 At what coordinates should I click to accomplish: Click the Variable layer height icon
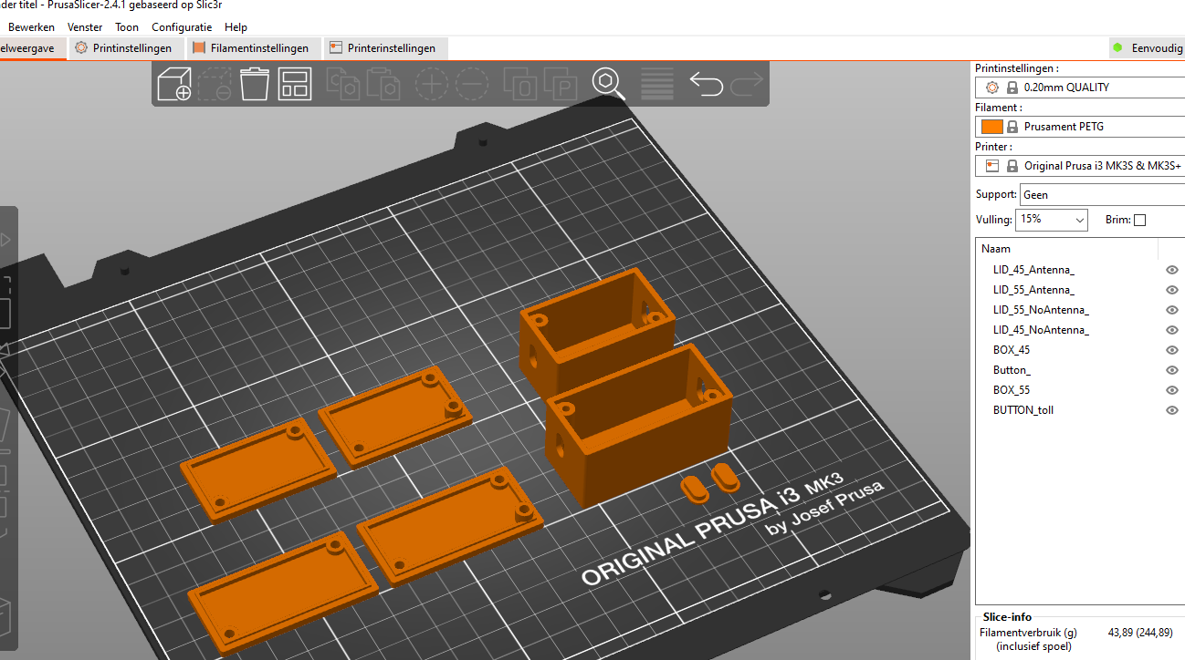tap(657, 84)
